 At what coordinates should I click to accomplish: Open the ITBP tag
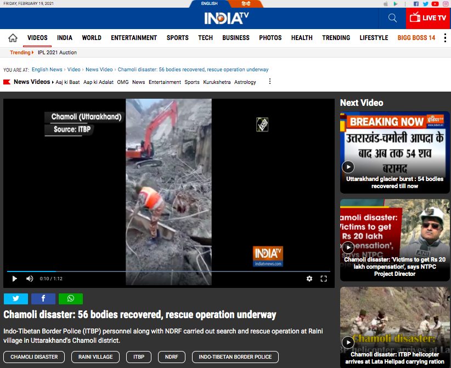pos(139,357)
